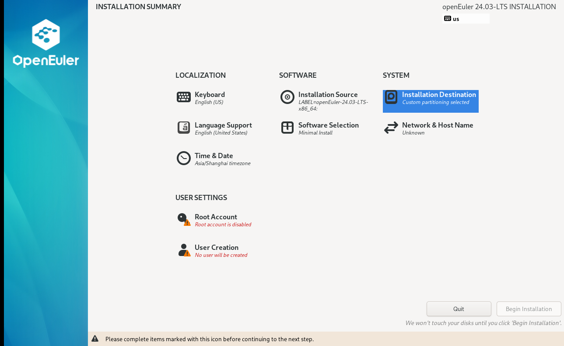Click the Begin Installation button
This screenshot has width=564, height=346.
(529, 309)
